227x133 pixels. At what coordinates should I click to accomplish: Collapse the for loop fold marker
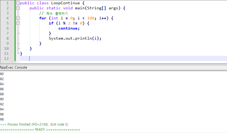click(x=18, y=18)
